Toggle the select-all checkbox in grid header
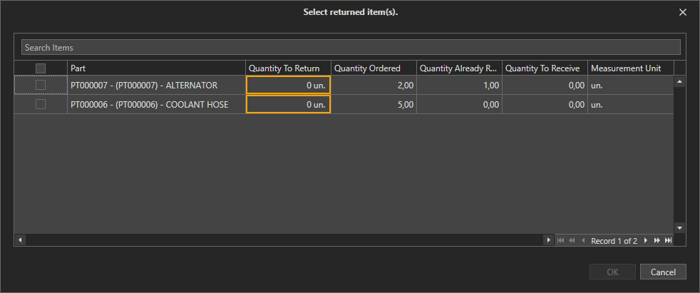 (x=41, y=68)
